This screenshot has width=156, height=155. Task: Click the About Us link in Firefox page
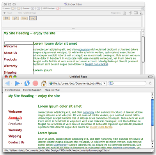tap(15, 118)
